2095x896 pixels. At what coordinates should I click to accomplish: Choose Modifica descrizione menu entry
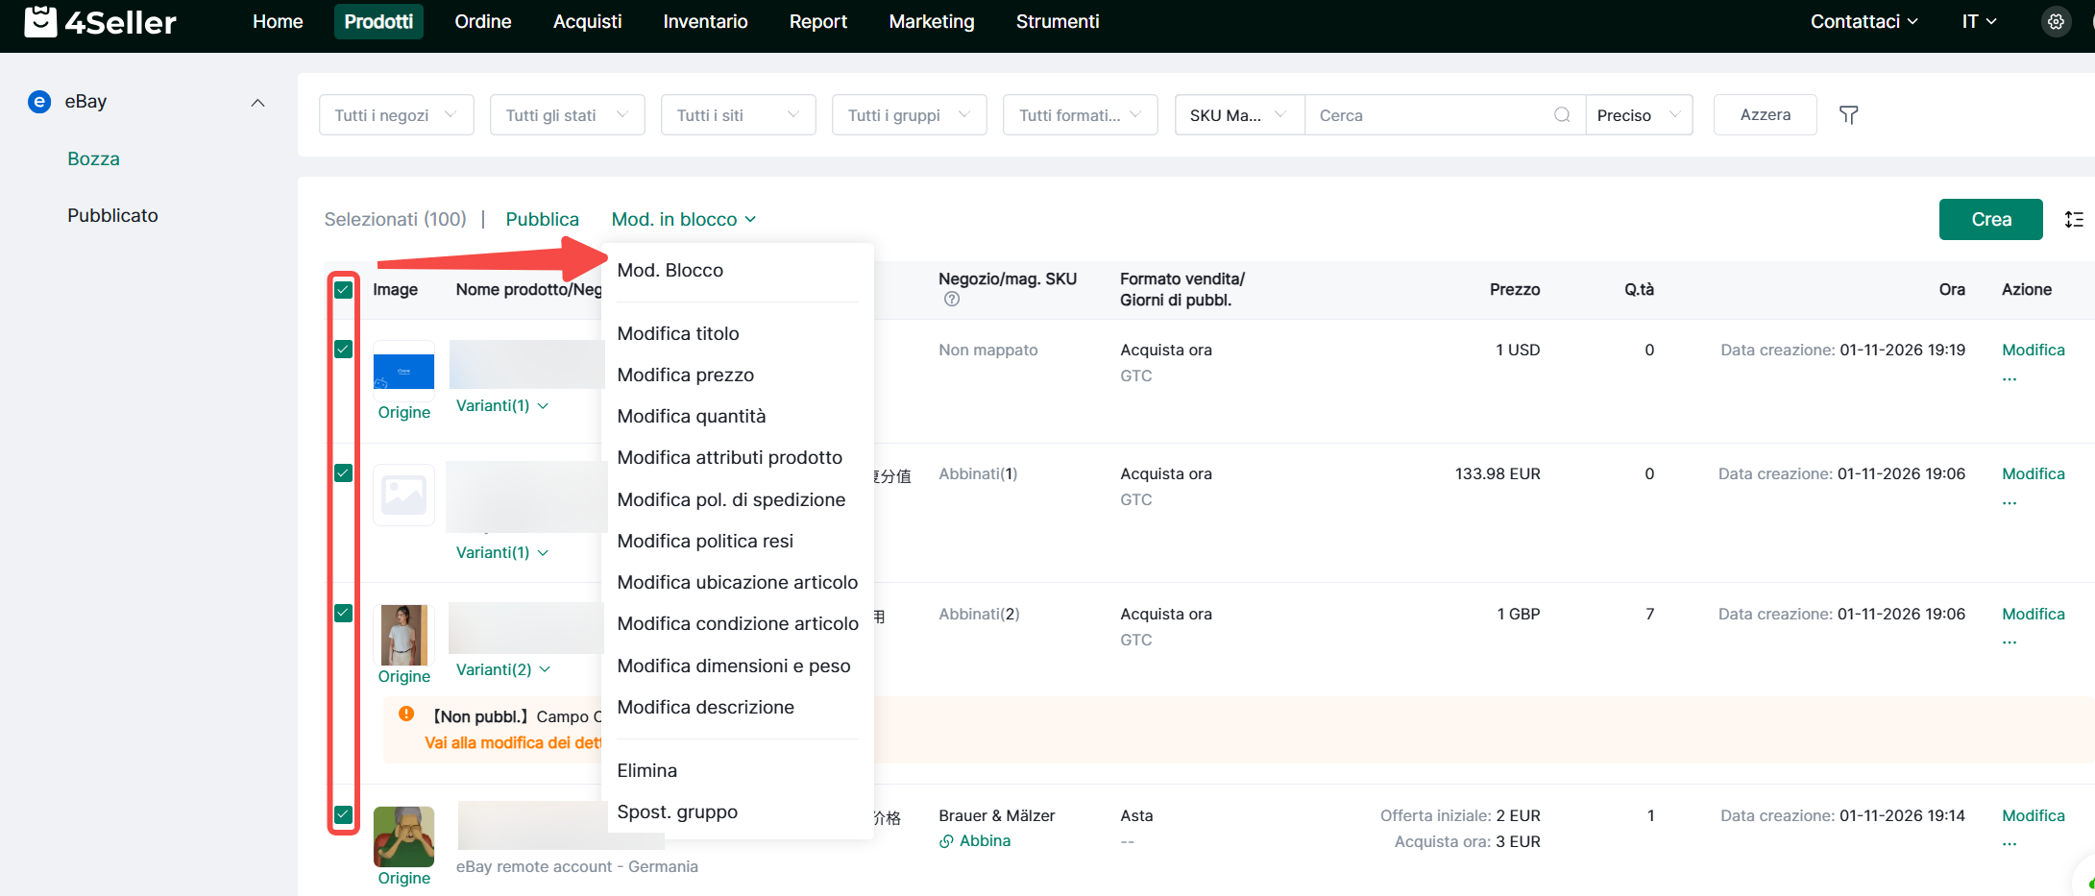(705, 707)
